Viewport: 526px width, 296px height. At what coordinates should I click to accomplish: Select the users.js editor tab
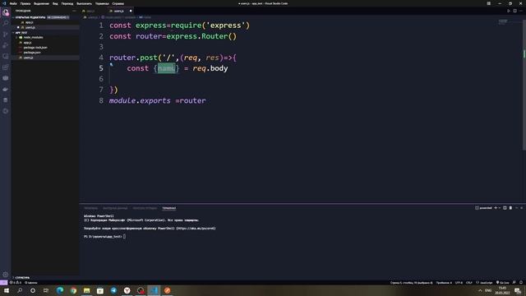point(118,11)
